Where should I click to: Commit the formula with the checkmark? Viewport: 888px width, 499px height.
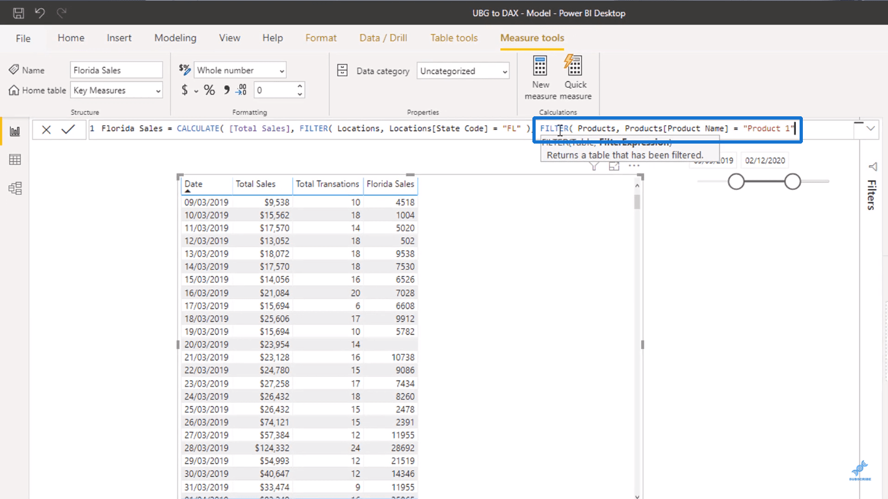68,129
